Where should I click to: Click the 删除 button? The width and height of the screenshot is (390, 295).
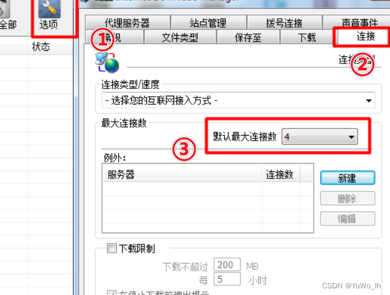[347, 198]
